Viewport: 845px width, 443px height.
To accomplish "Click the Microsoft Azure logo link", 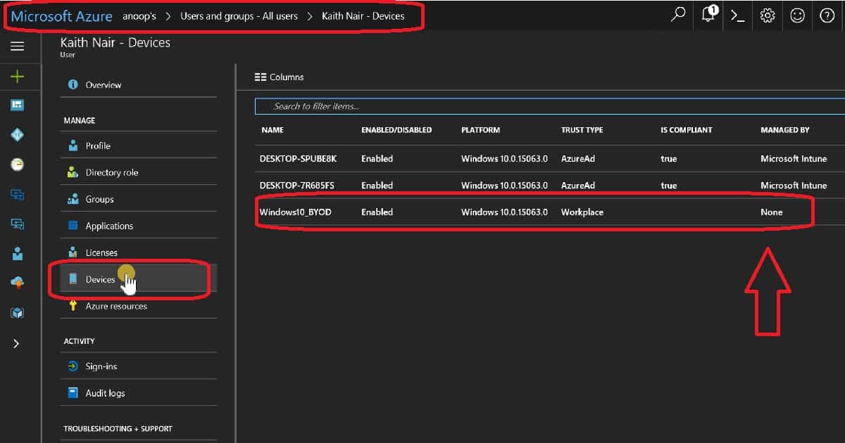I will [x=61, y=15].
